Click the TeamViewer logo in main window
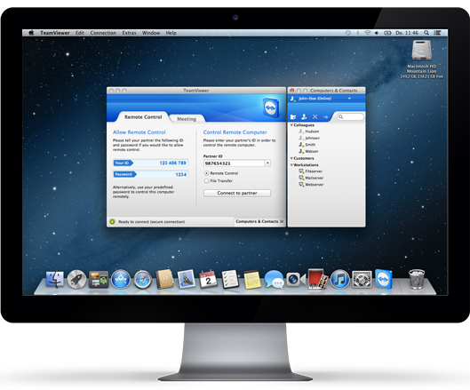This screenshot has width=470, height=390. tap(271, 107)
